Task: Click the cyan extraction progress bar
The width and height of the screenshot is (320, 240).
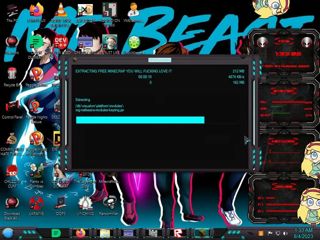Action: [140, 120]
